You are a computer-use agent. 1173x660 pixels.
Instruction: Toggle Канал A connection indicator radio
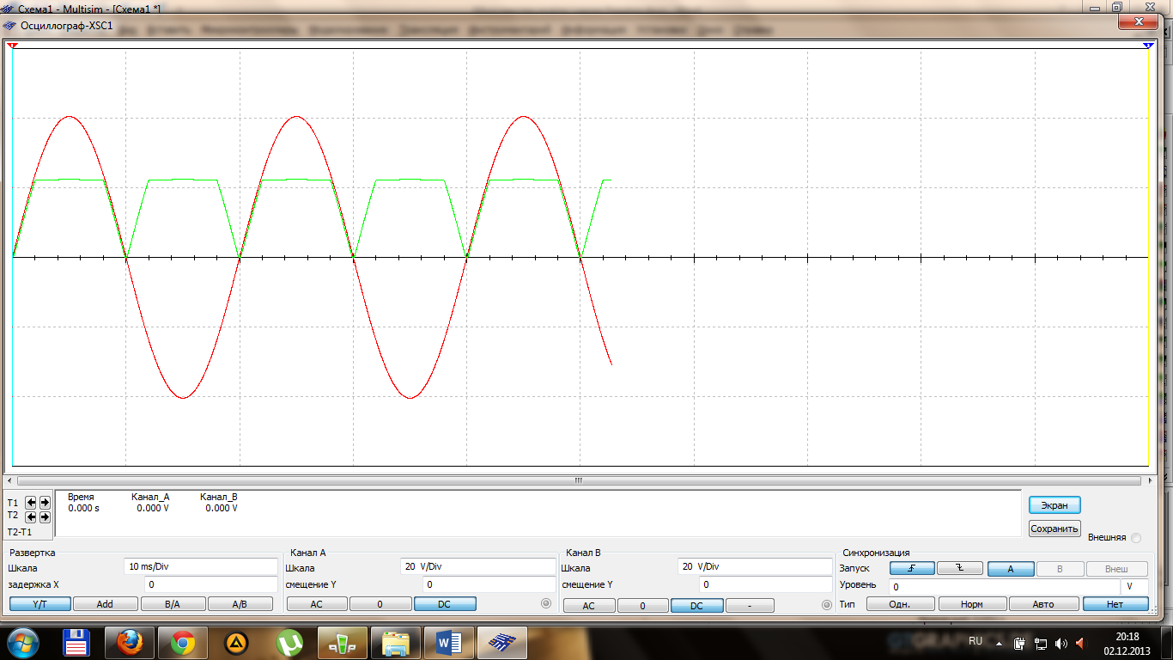[545, 604]
